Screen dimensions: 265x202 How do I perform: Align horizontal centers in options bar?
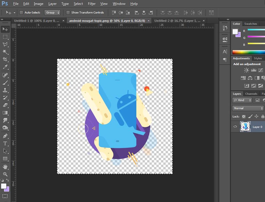coord(144,12)
